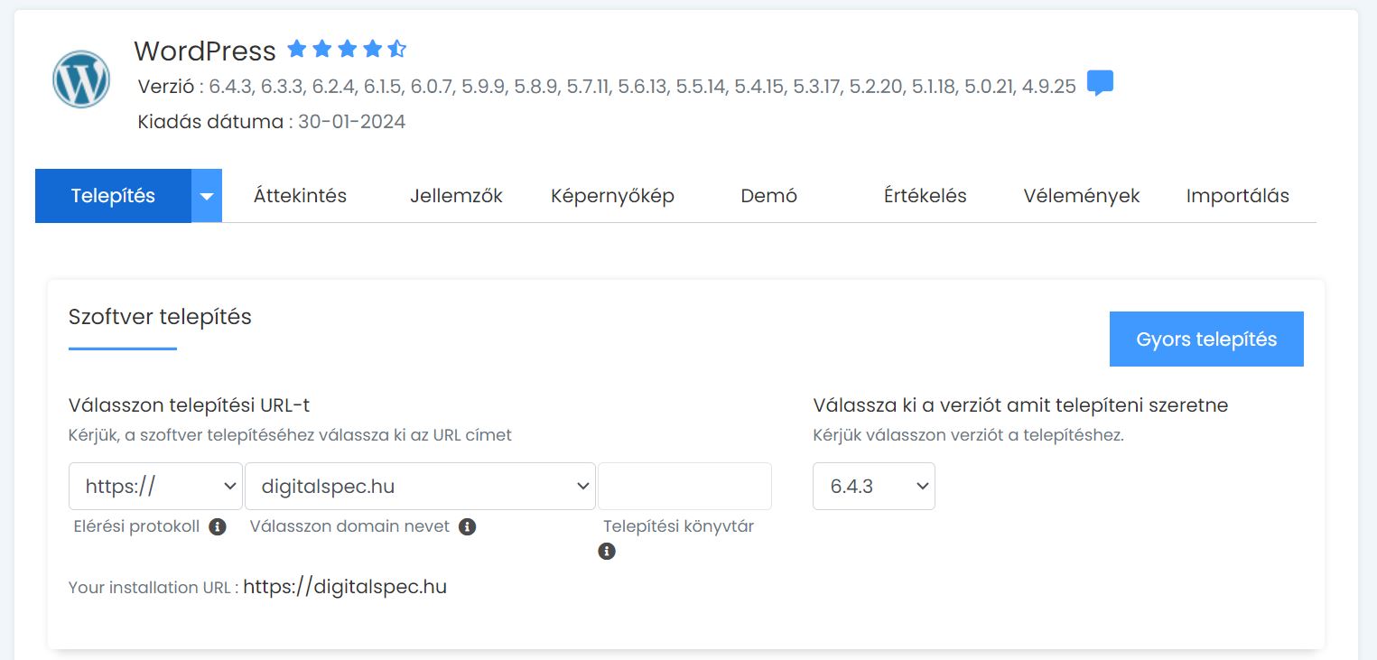Click the blue version changelog chat icon
This screenshot has width=1377, height=660.
[x=1100, y=83]
